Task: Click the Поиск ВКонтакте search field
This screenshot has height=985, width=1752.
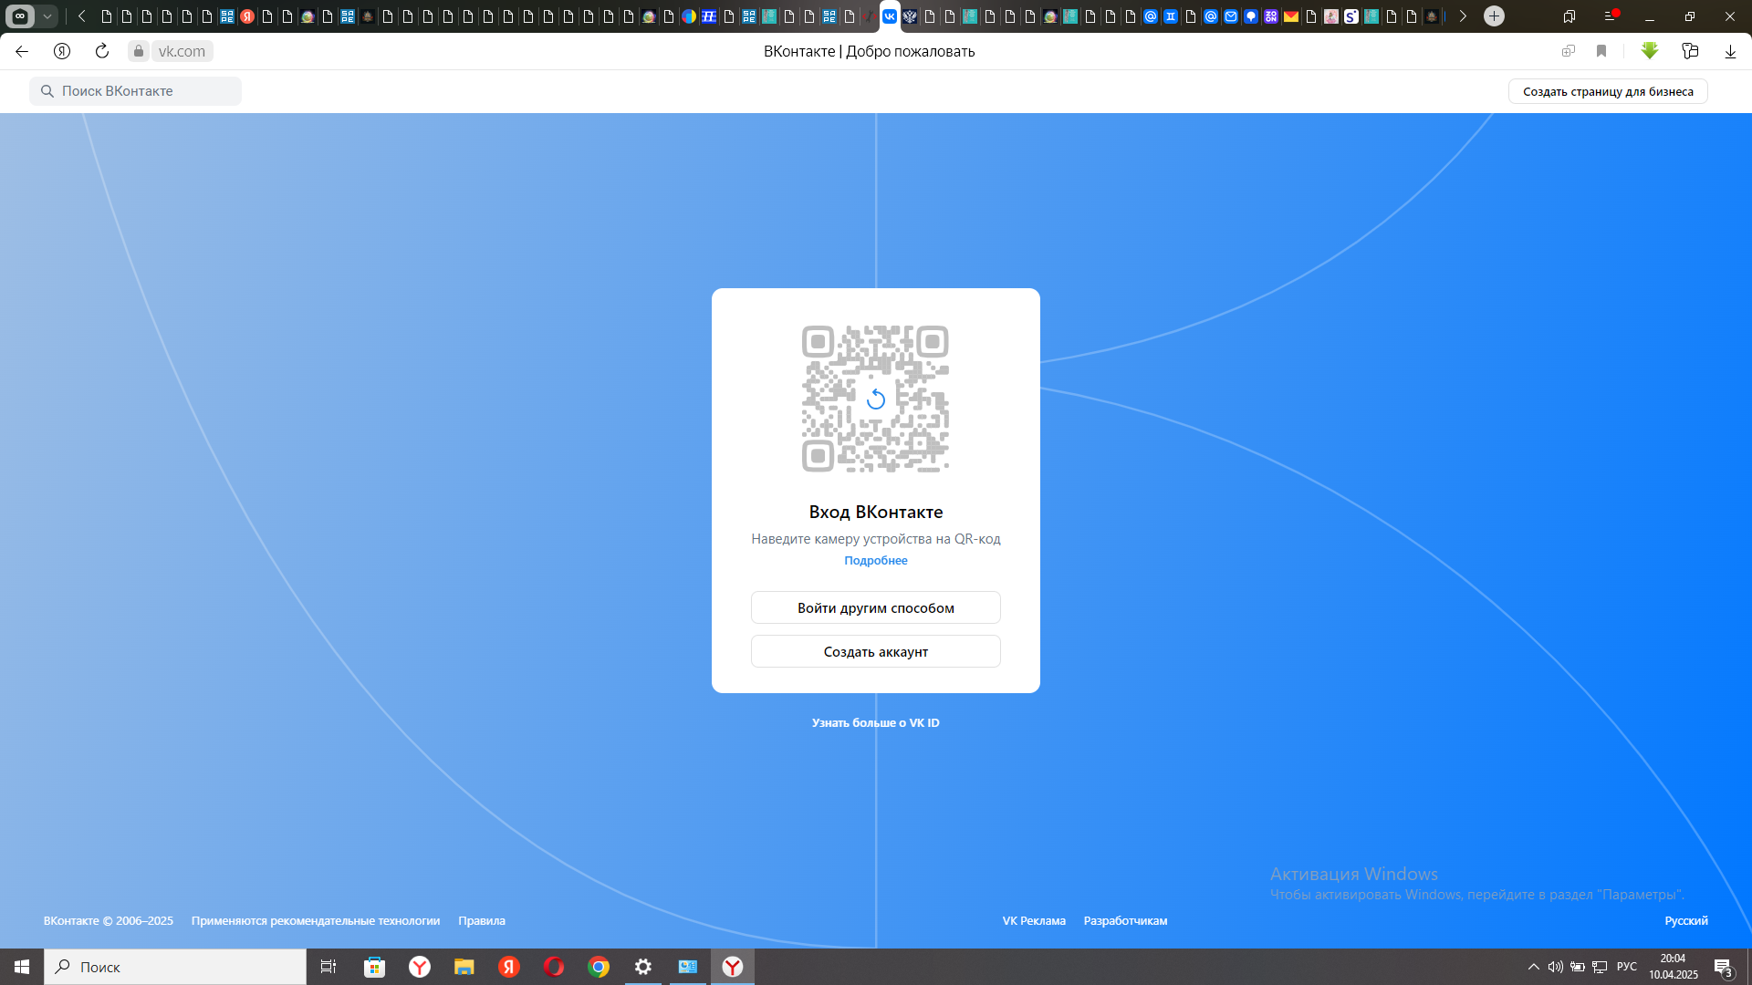Action: click(x=135, y=91)
